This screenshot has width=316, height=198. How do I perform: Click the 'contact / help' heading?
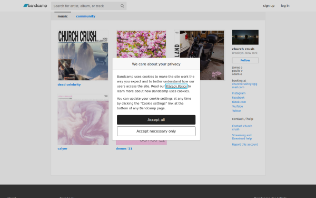pyautogui.click(x=242, y=119)
